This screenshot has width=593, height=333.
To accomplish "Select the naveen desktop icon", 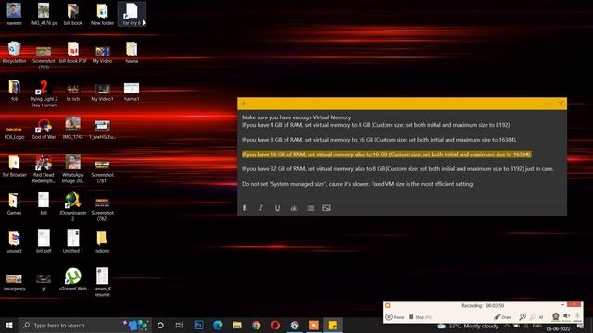I will pyautogui.click(x=14, y=15).
